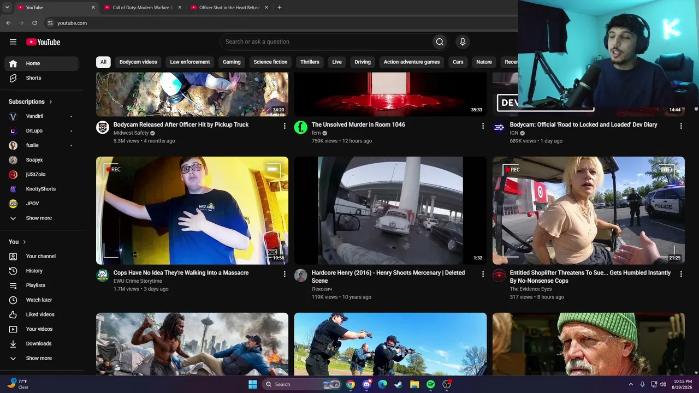The image size is (699, 393).
Task: Open the taskbar volume control
Action: tap(663, 384)
